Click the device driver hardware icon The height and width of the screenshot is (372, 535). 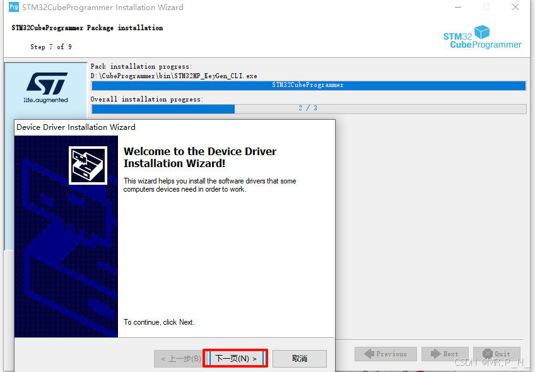click(88, 165)
